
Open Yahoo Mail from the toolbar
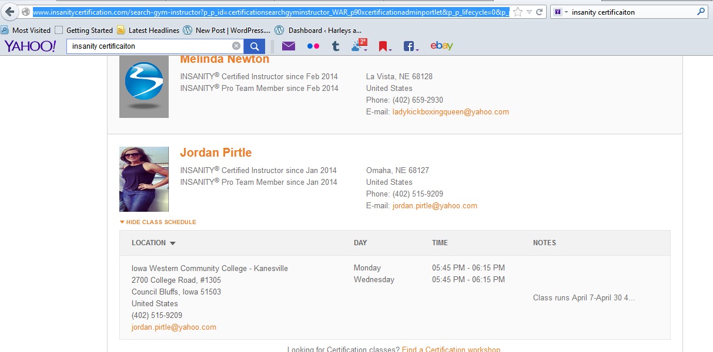[x=288, y=46]
